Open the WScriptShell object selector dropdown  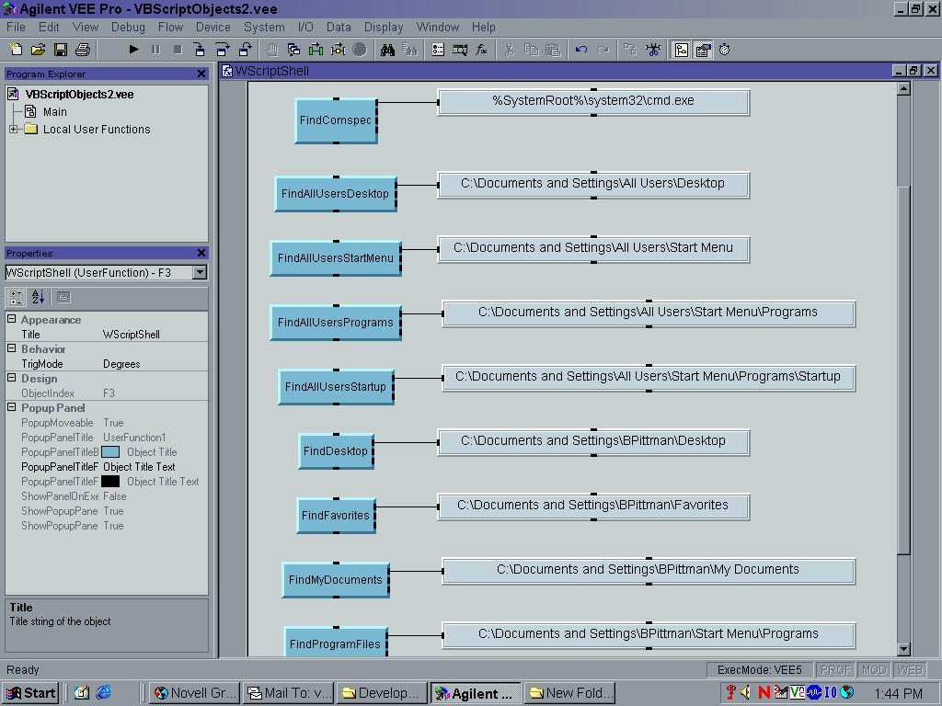pos(200,273)
